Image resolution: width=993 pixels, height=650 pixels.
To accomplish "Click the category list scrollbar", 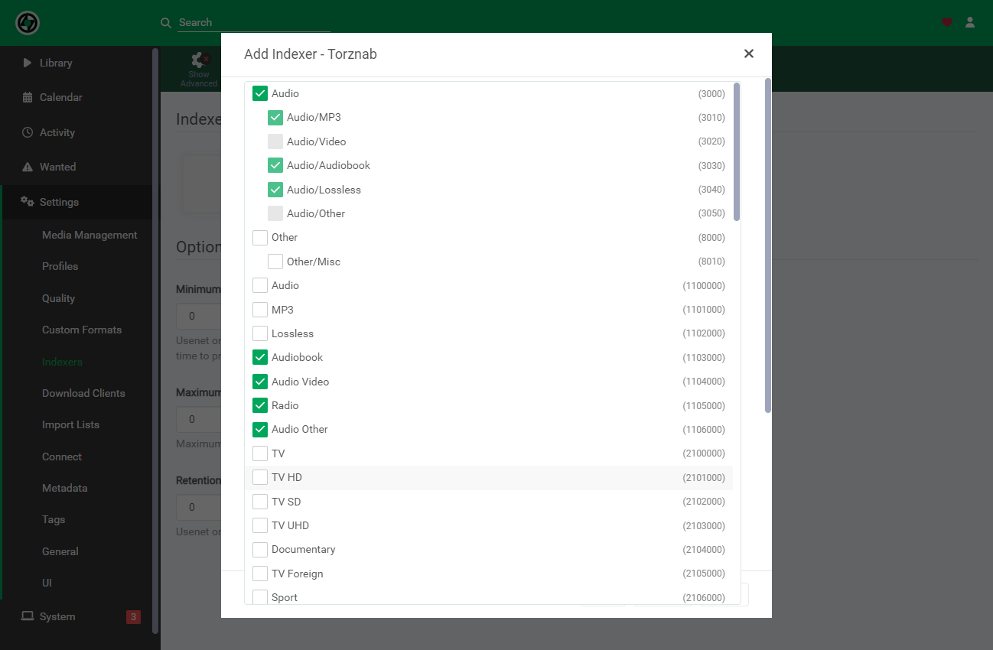I will (x=737, y=151).
